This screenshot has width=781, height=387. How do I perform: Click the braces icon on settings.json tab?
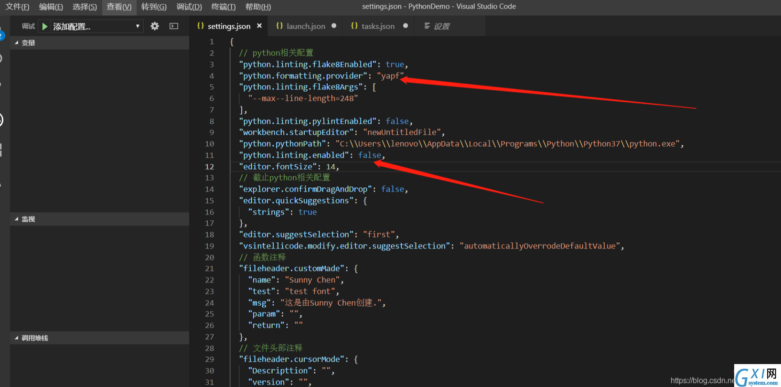tap(201, 26)
